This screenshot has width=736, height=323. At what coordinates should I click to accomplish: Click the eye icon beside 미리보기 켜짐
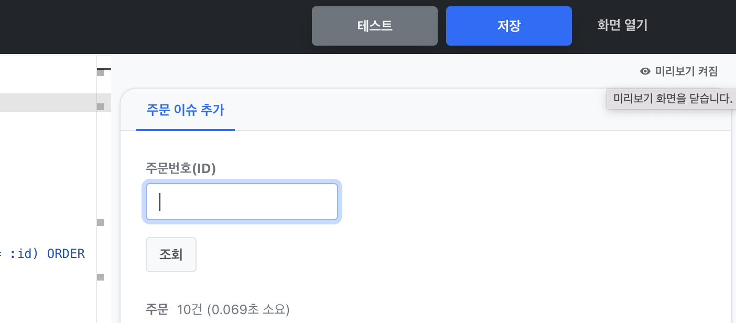pyautogui.click(x=645, y=71)
